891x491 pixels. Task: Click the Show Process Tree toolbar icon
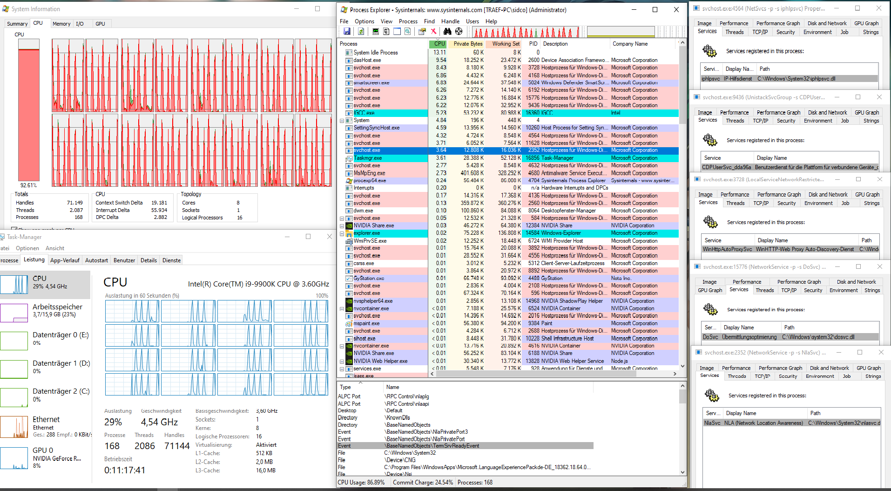coord(386,31)
